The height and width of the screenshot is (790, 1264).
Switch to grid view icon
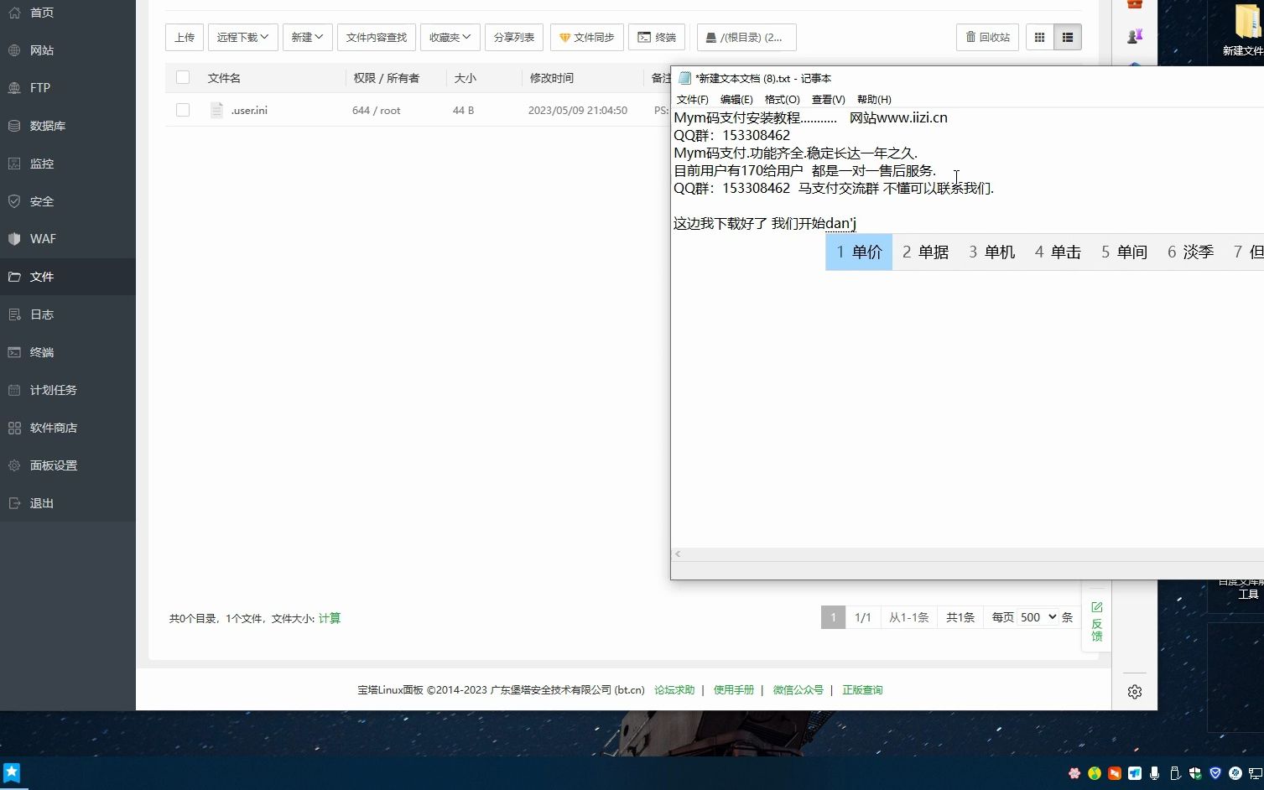[x=1040, y=37]
